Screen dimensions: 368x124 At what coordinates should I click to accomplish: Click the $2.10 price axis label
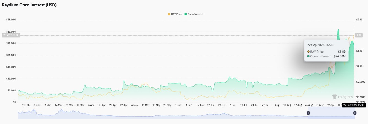coord(359,20)
